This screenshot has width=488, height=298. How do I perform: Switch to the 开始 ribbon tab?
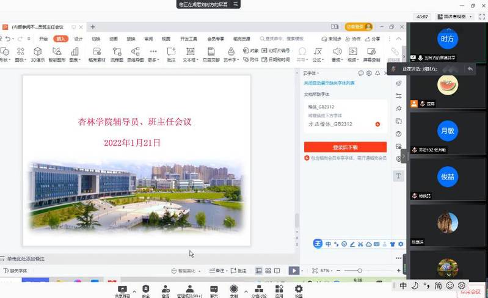43,38
